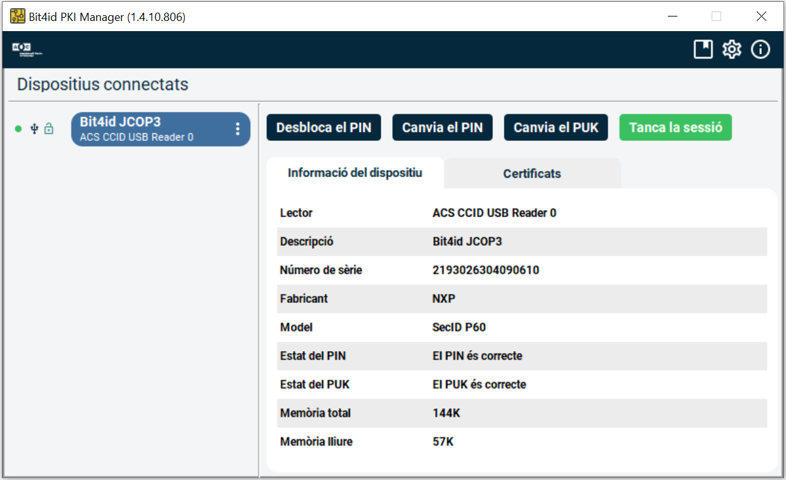Open the three-dot menu on Bit4id JCOP3
786x480 pixels.
click(x=238, y=129)
